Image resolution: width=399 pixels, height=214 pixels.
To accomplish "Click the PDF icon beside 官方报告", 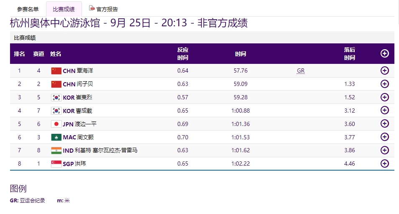I will click(92, 8).
